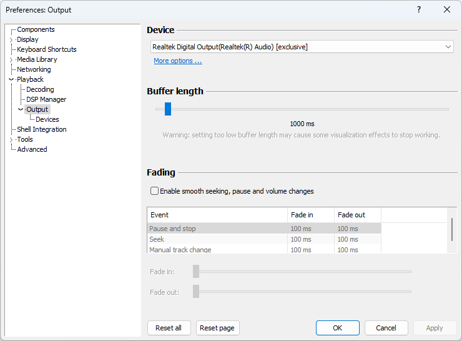
Task: Enable smooth seeking, pause and volume changes
Action: click(155, 191)
